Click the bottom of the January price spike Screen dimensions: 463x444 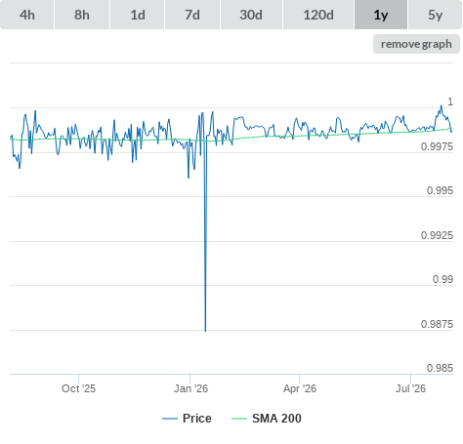(x=205, y=331)
